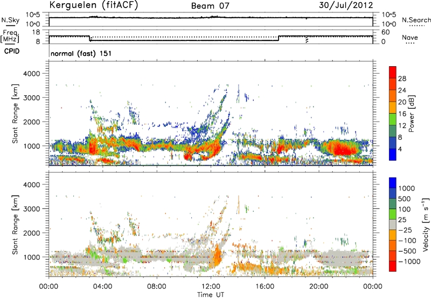Screen dimensions: 431x298
Task: Click the '-100' velocity color bar value
Action: click(407, 240)
